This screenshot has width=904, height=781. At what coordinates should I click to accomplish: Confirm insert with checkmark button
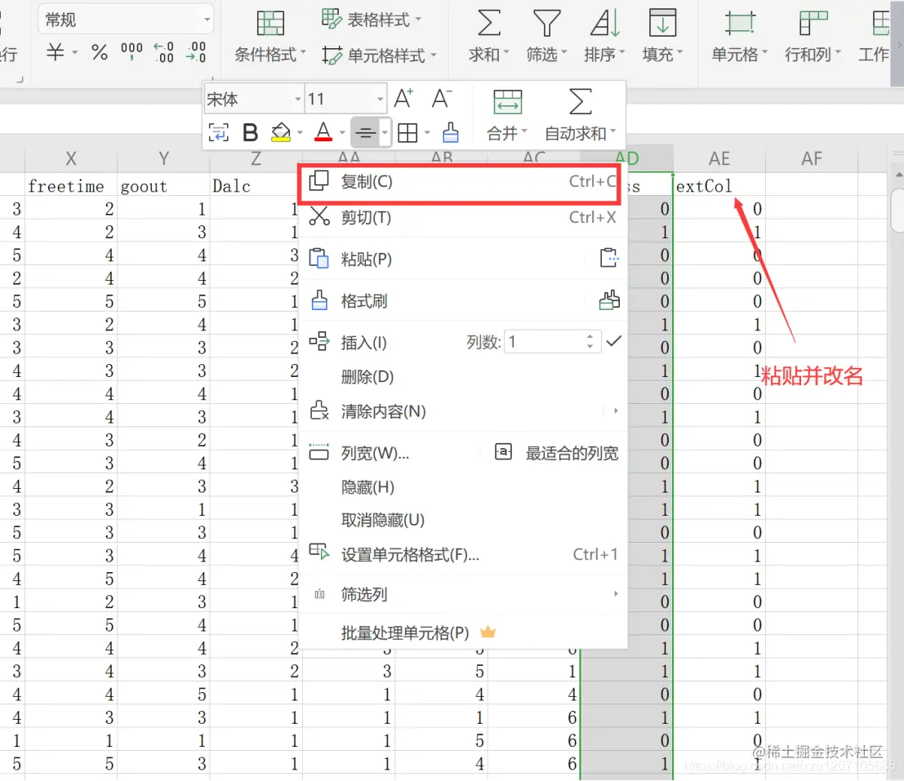pos(613,342)
